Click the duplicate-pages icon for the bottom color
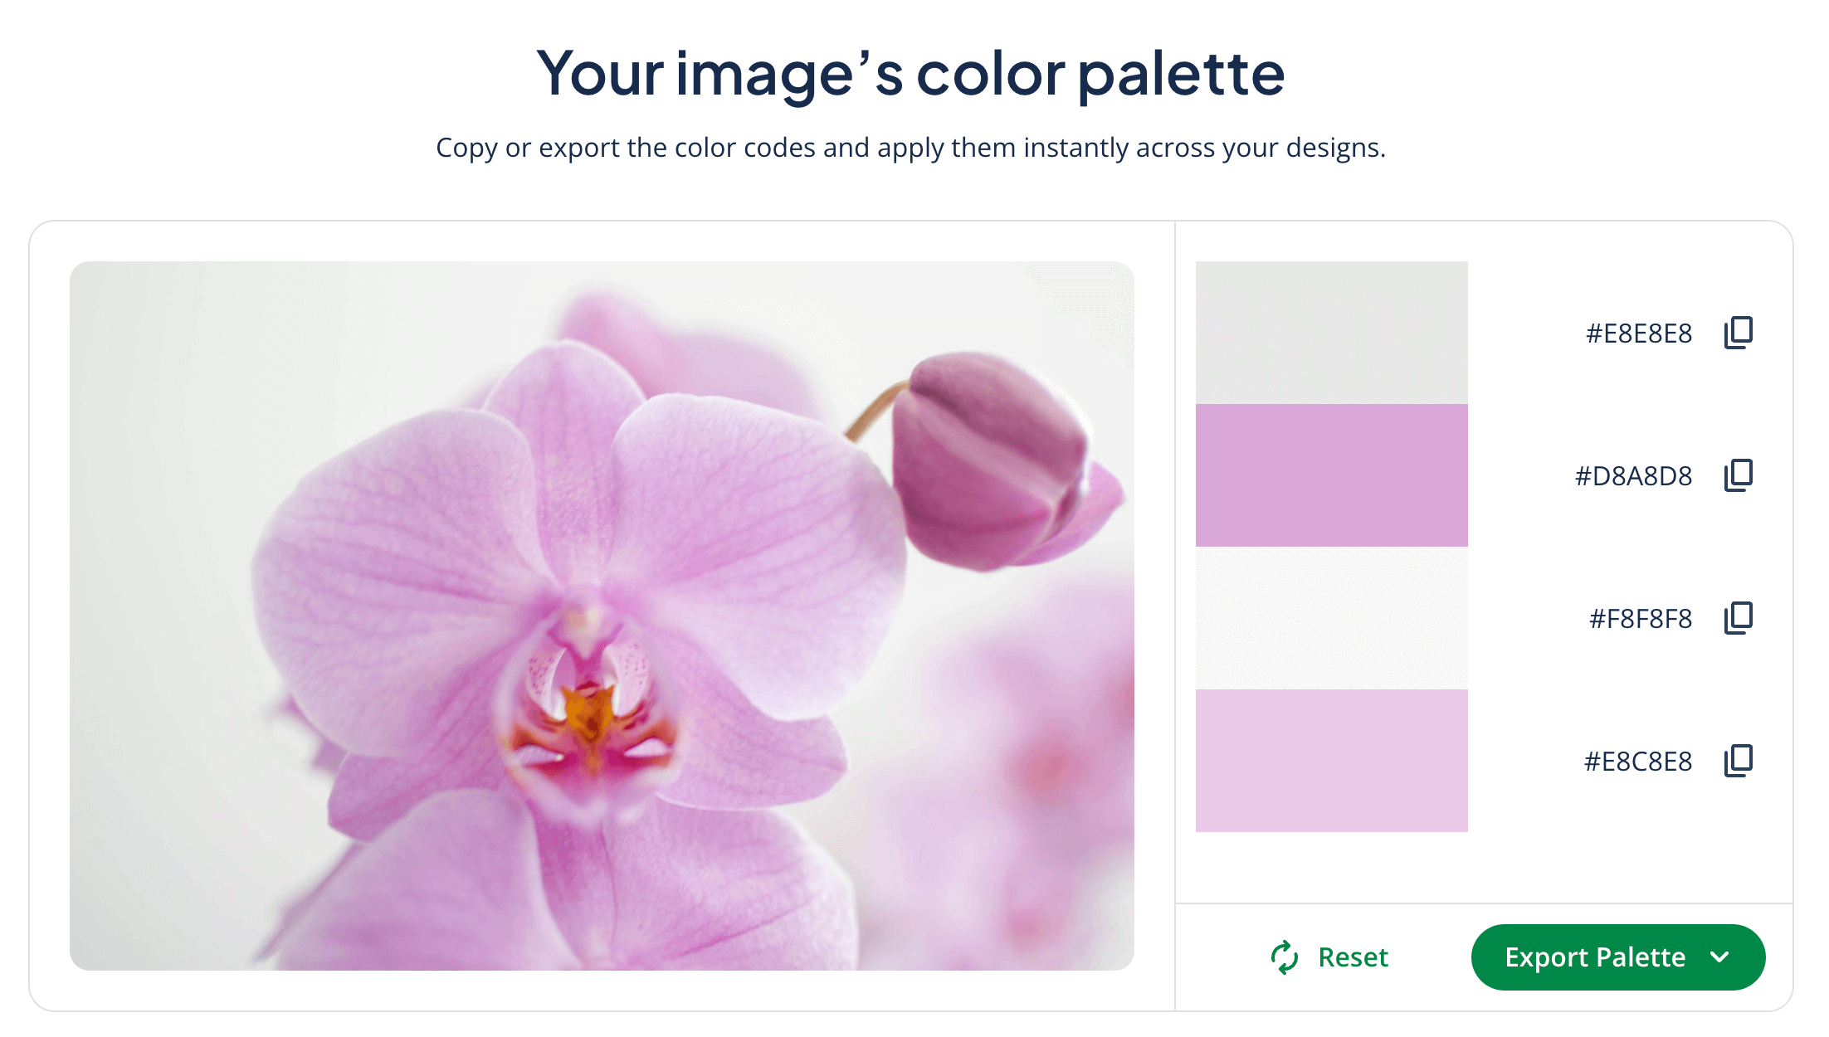The height and width of the screenshot is (1037, 1829). [x=1739, y=760]
